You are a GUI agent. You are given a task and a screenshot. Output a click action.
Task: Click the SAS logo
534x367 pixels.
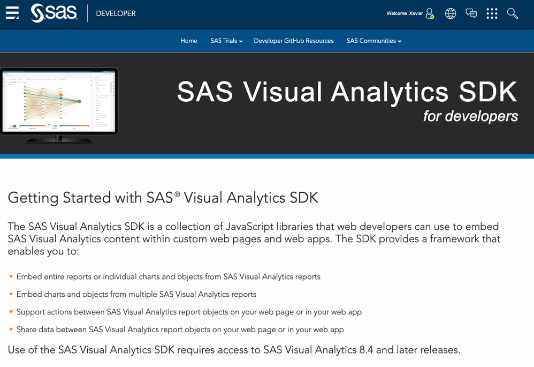[51, 13]
